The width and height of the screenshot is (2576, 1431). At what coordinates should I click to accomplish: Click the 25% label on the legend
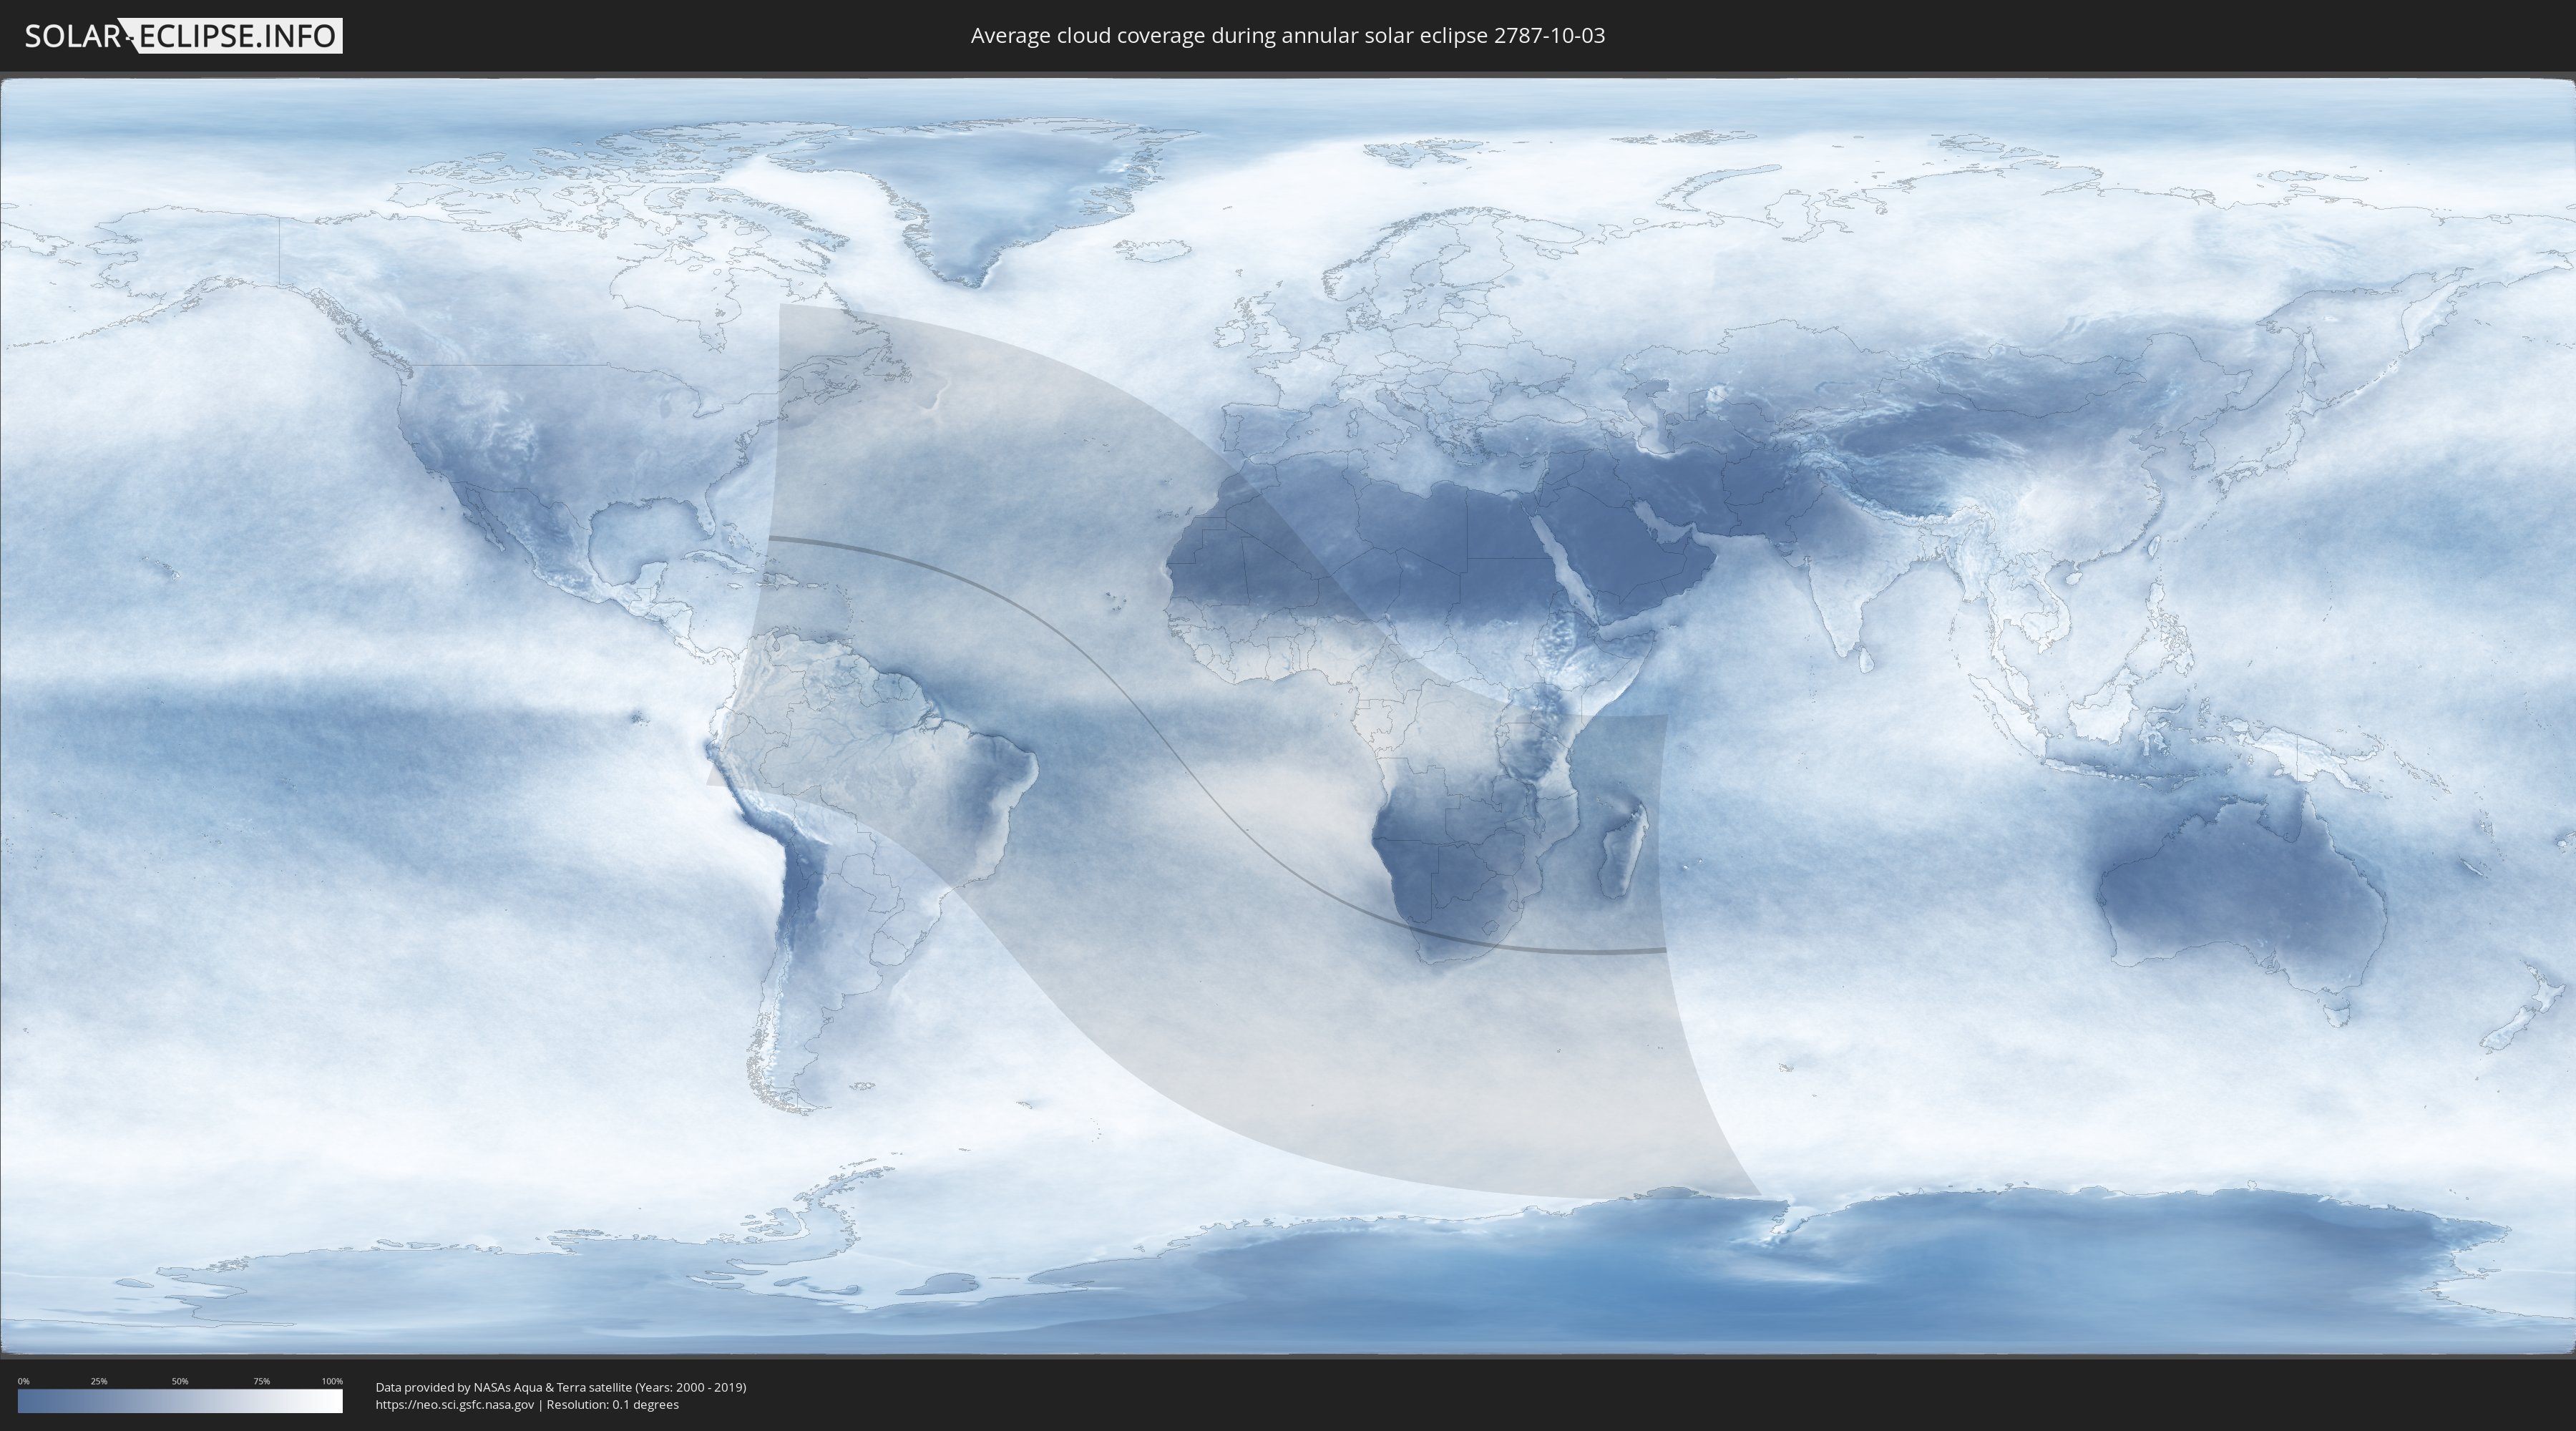point(99,1381)
